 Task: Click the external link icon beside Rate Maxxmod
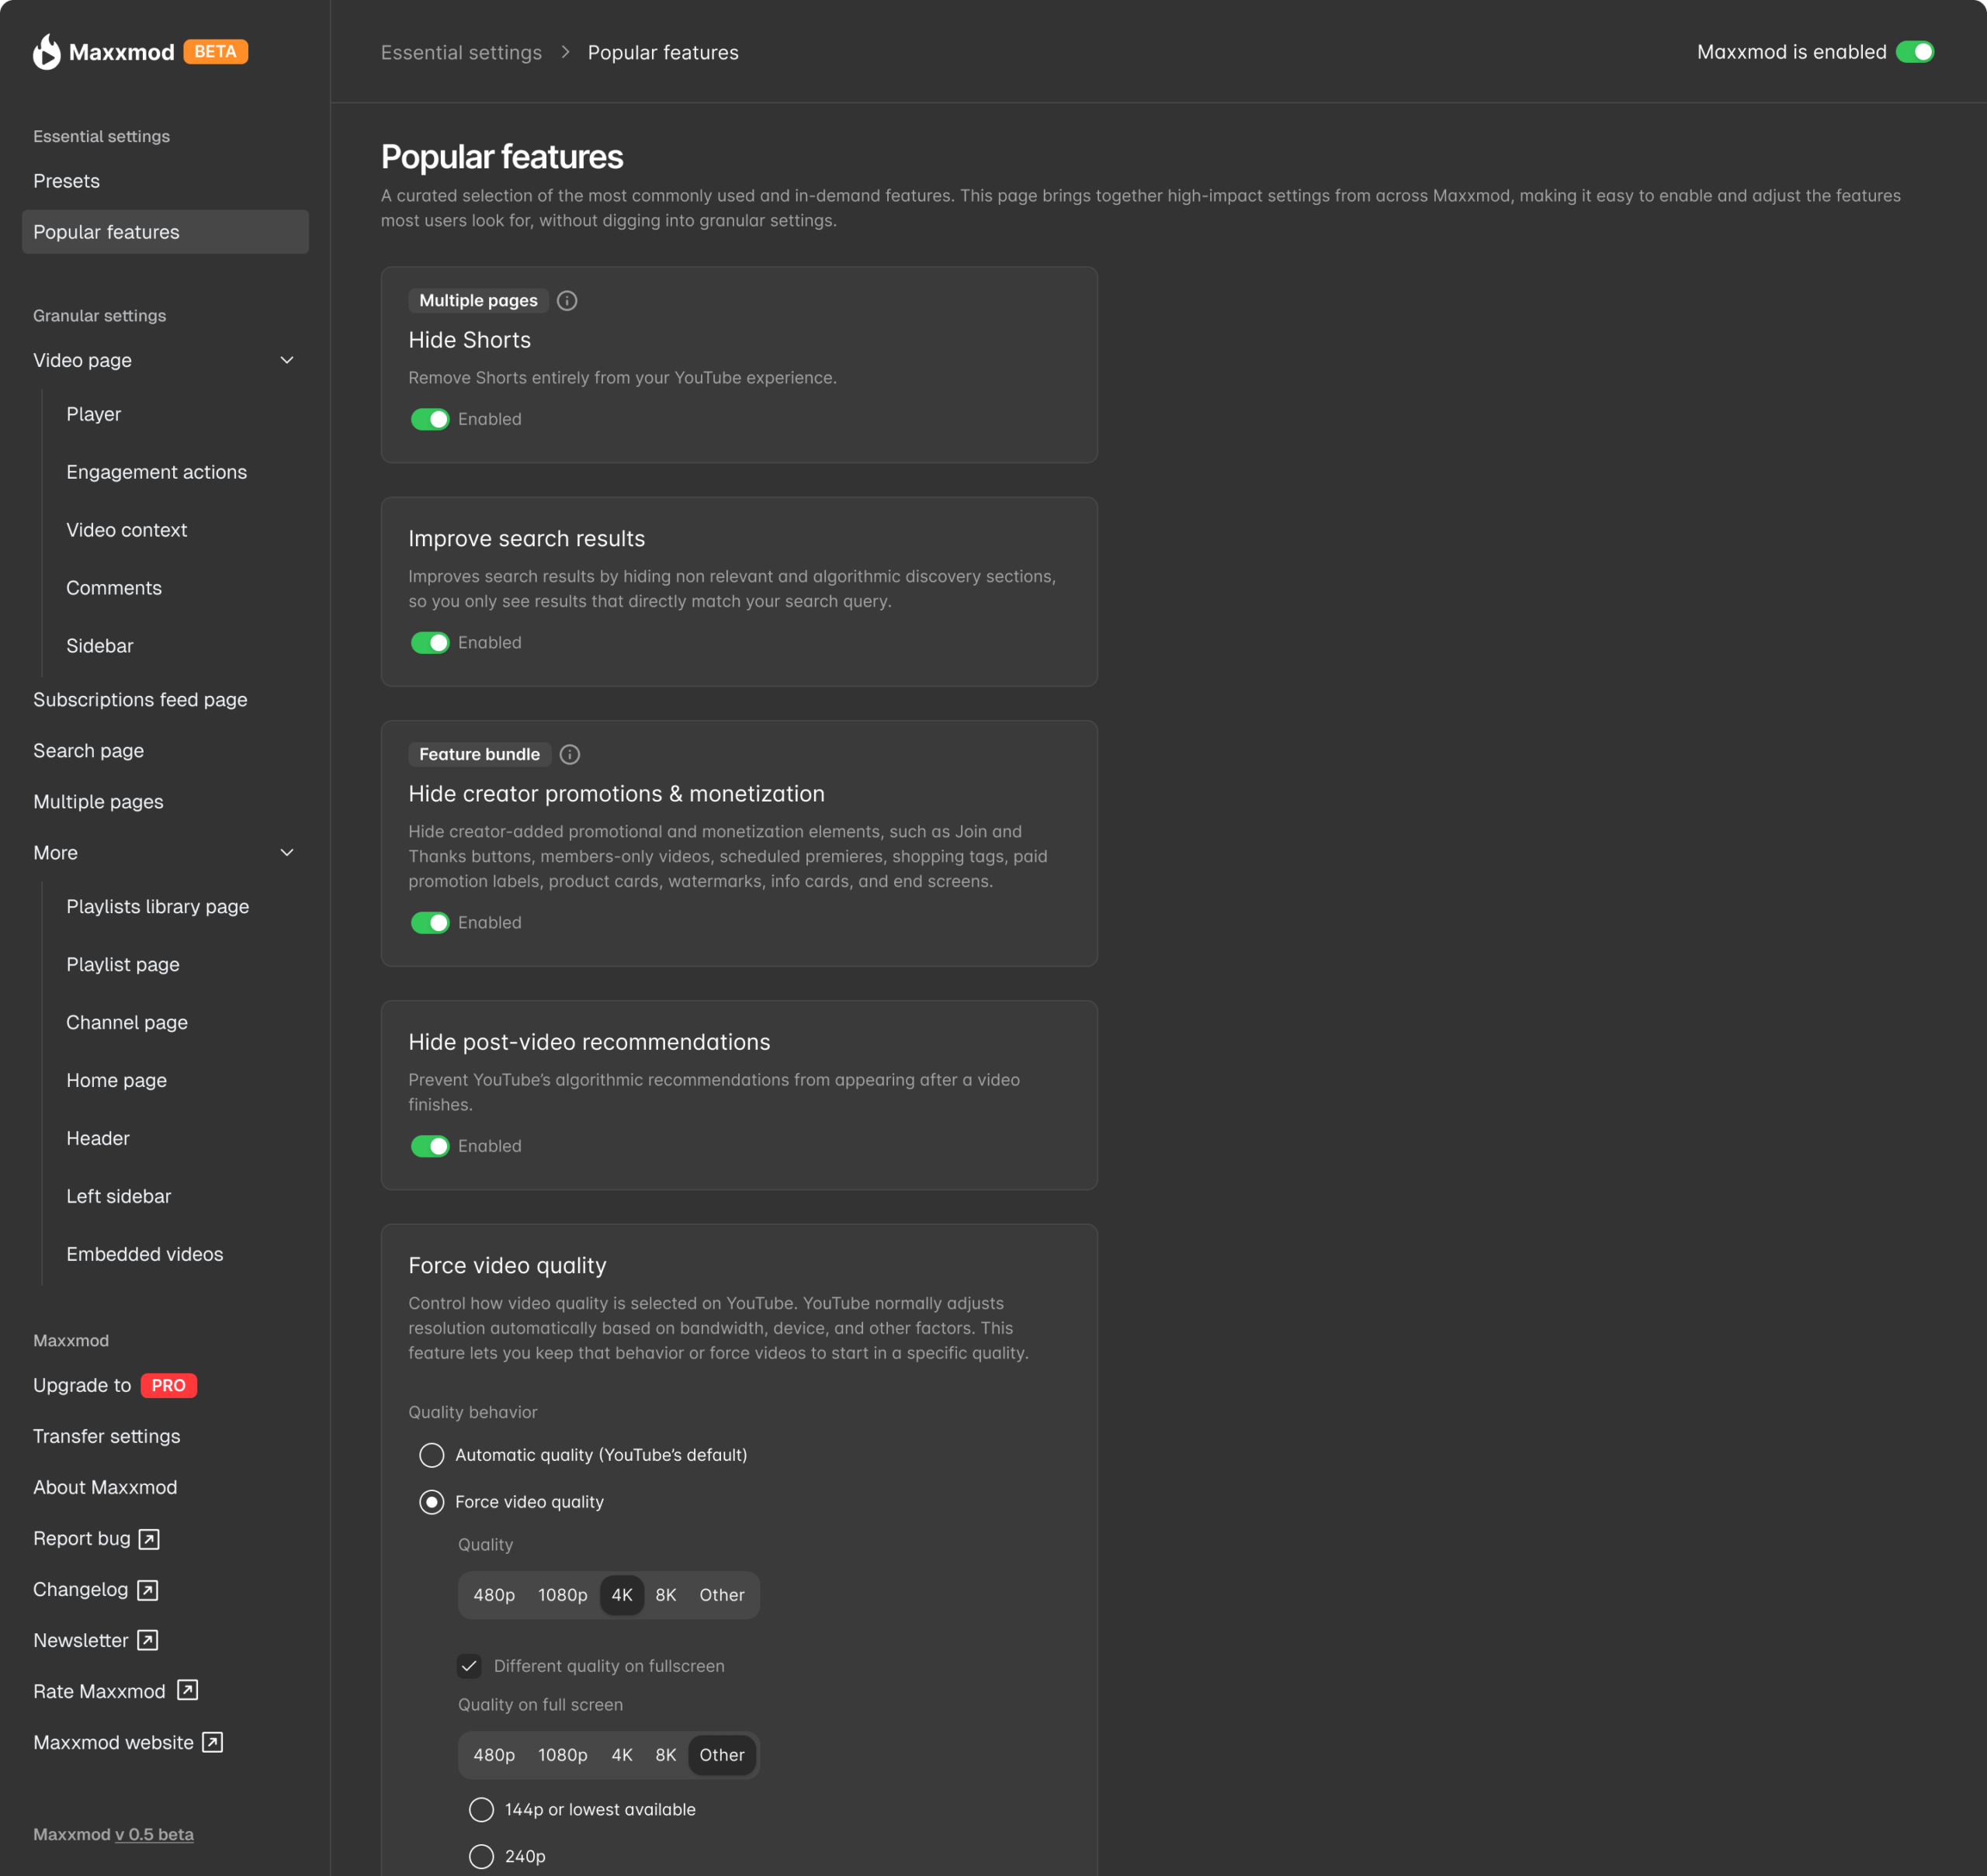click(x=186, y=1691)
